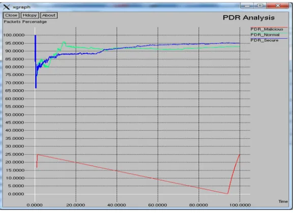Viewport: 293px width, 213px height.
Task: Click the 35.0000 y-axis value
Action: 15,138
